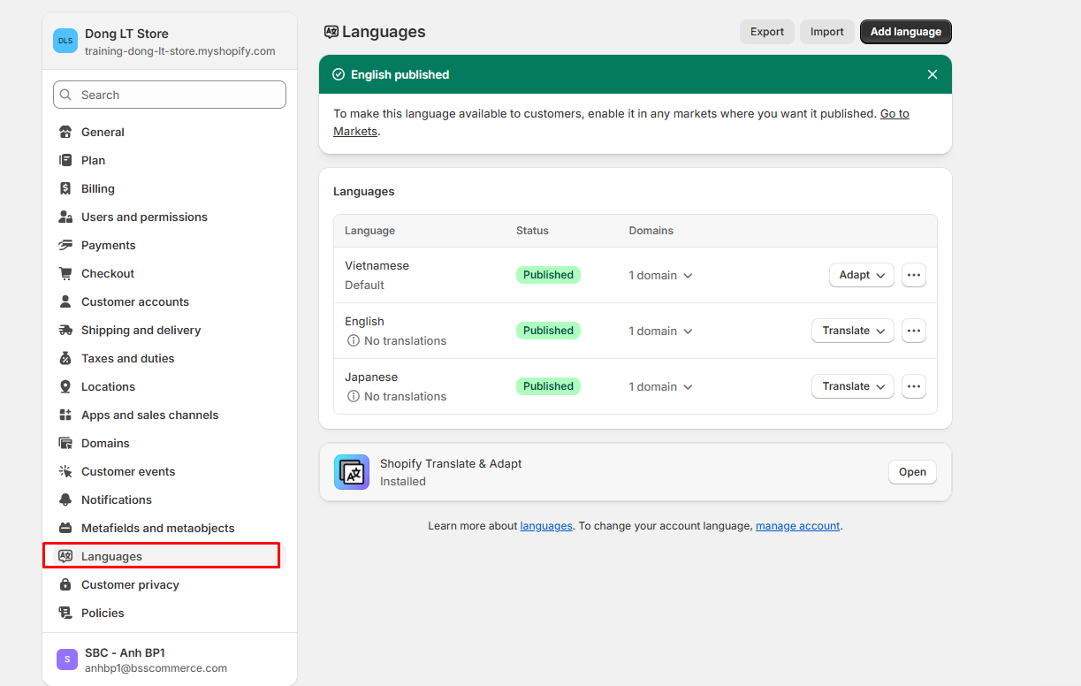Open more actions for Vietnamese language

pos(913,275)
